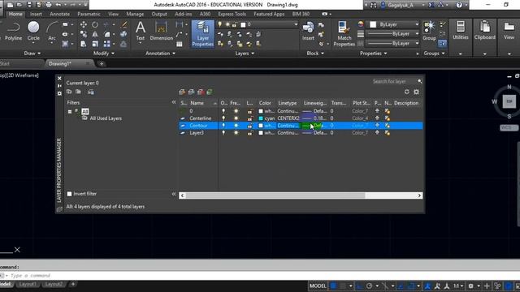The width and height of the screenshot is (520, 292).
Task: Click the Delete Layer icon
Action: coord(201,92)
